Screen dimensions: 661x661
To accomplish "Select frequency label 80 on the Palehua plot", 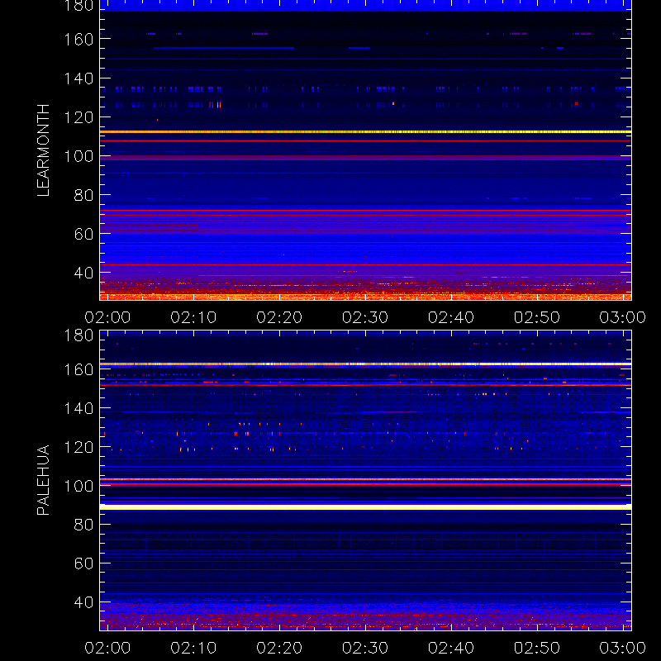I will click(x=83, y=525).
